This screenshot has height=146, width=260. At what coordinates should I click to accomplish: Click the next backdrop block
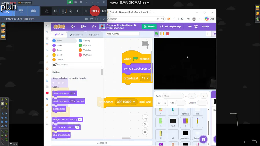[59, 109]
